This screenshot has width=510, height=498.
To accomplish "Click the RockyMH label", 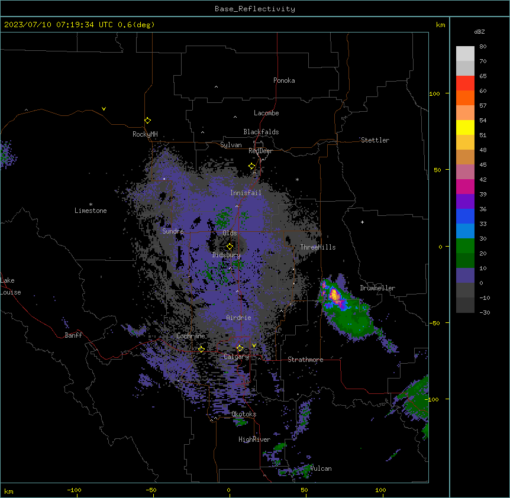I will (145, 134).
